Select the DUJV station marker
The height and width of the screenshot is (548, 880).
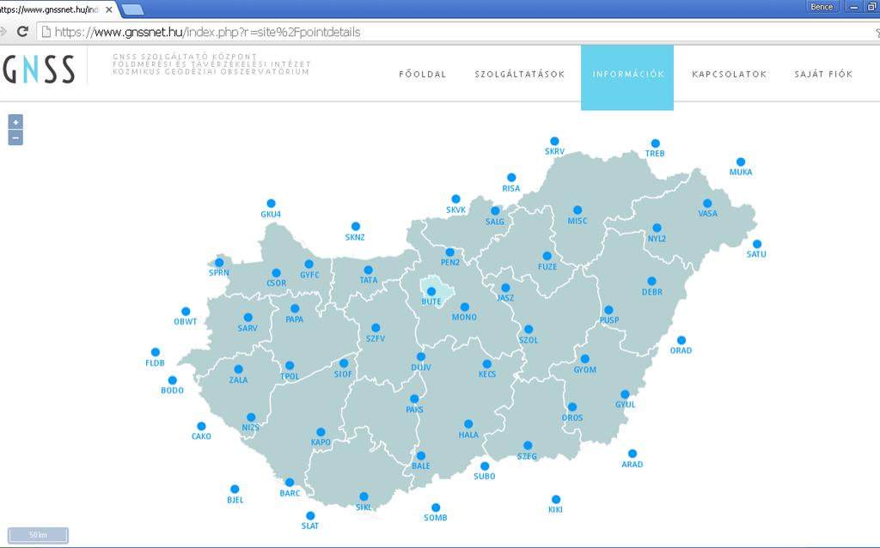coord(421,356)
